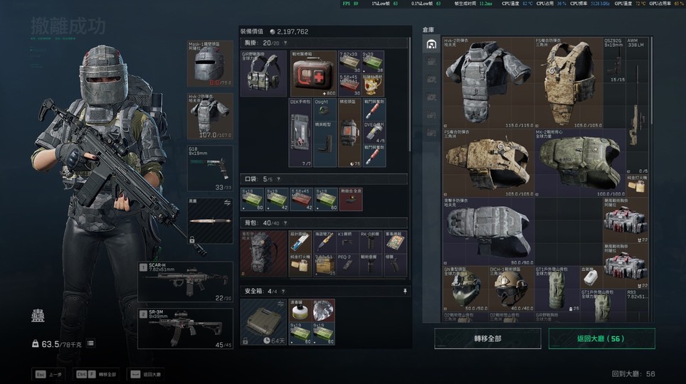Screen dimensions: 686x384
Task: Select the red-background item in the pockets
Action: 350,199
